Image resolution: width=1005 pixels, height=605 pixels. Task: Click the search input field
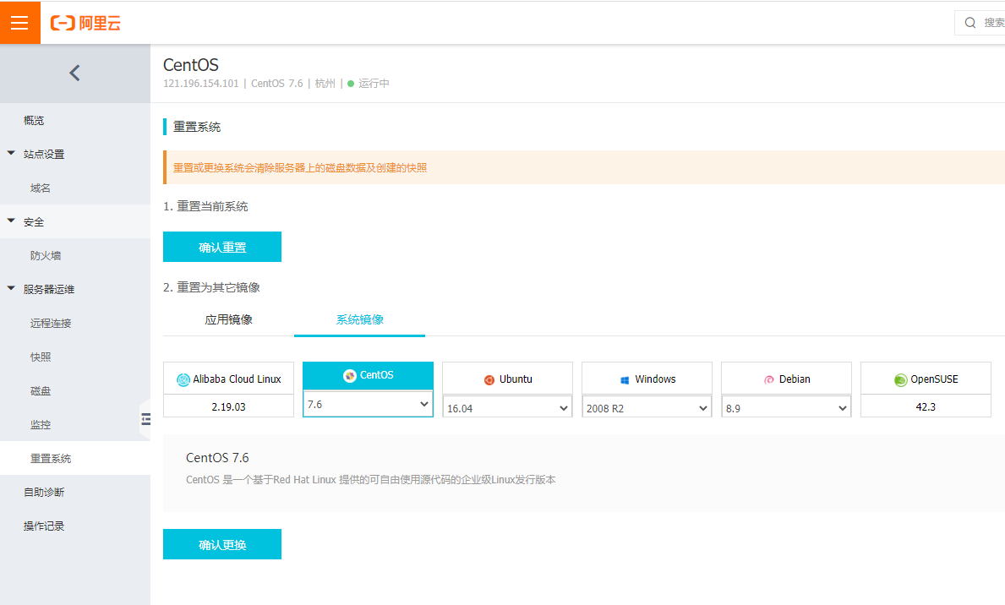click(x=980, y=23)
